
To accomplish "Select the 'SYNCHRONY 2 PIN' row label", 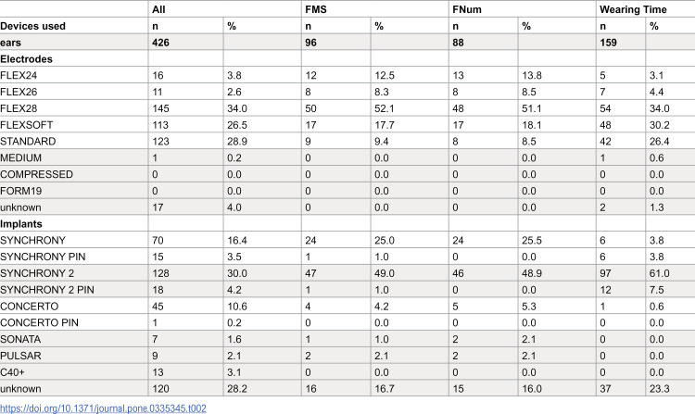I will pyautogui.click(x=47, y=290).
